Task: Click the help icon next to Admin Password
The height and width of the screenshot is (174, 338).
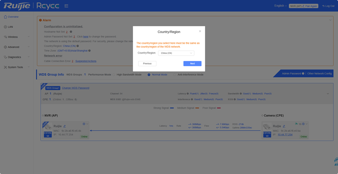Action: 303,73
